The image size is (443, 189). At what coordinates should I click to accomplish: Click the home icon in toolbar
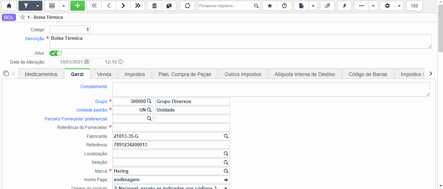tap(9, 6)
